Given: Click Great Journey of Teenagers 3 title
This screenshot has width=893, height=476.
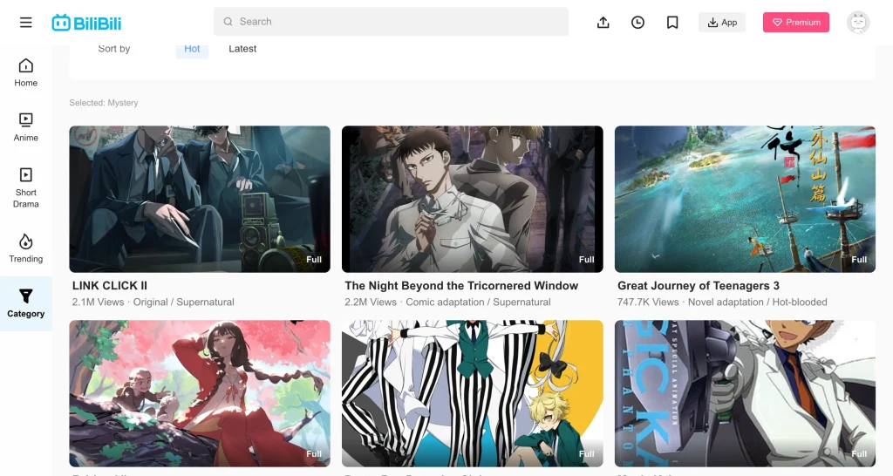Looking at the screenshot, I should pyautogui.click(x=699, y=286).
